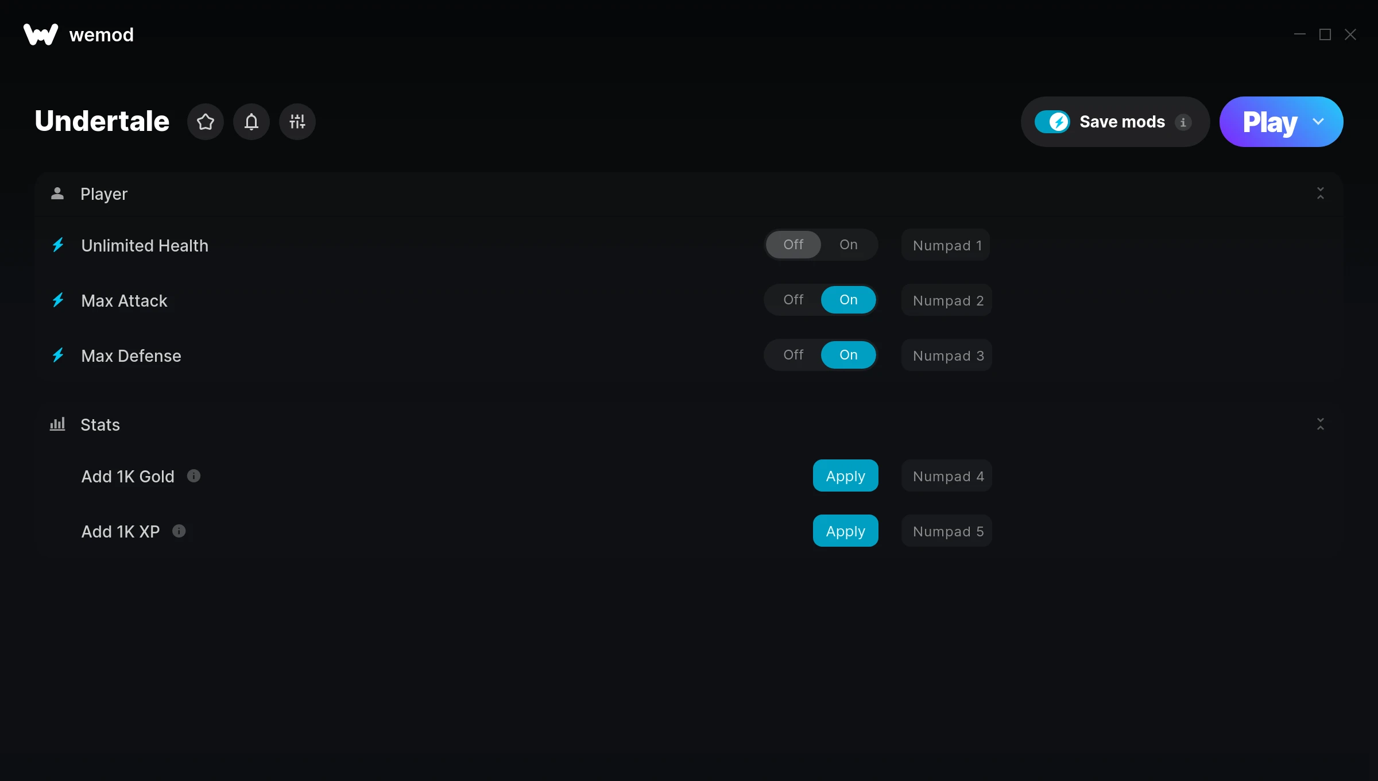Change the Numpad 2 hotkey binding
Viewport: 1378px width, 781px height.
947,300
